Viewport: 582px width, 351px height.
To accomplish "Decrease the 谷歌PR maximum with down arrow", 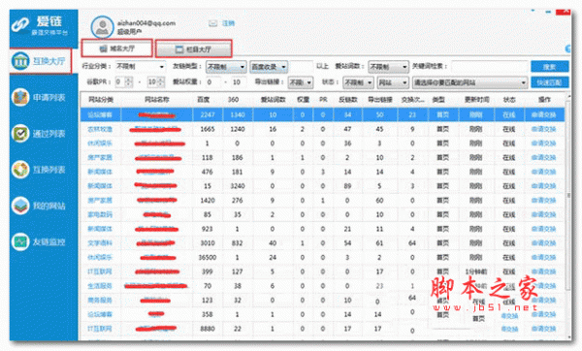I will pyautogui.click(x=160, y=84).
